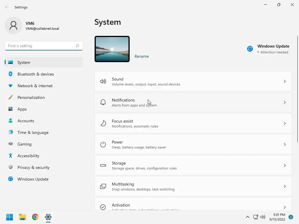The width and height of the screenshot is (299, 224).
Task: Open Accessibility settings
Action: point(44,156)
